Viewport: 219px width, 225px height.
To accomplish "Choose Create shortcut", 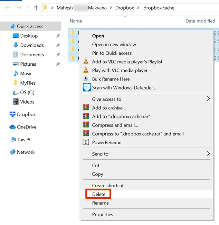I will [146, 185].
